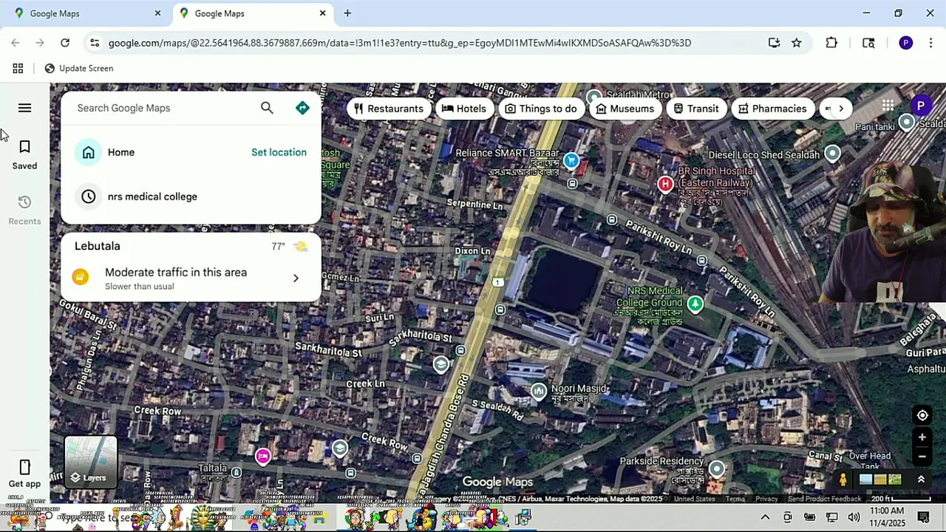Open the Privacy link in map footer

(766, 499)
